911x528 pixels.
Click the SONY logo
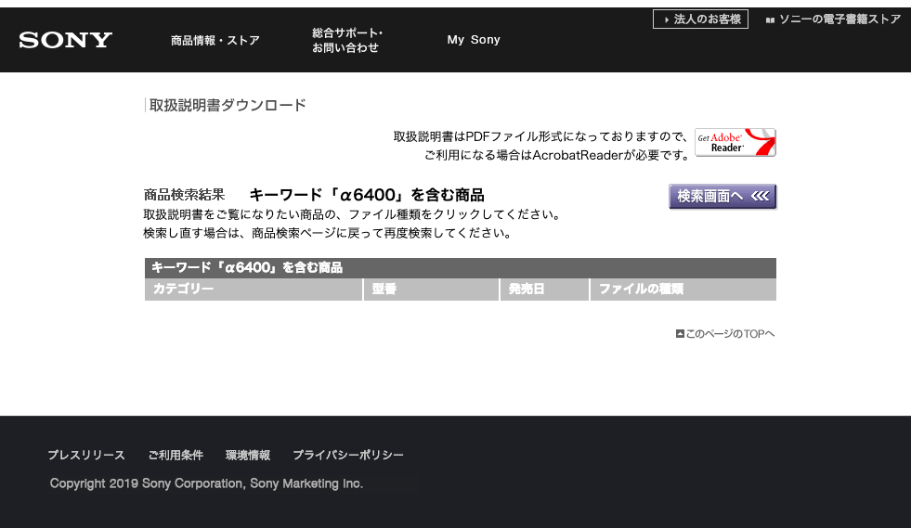[x=66, y=40]
